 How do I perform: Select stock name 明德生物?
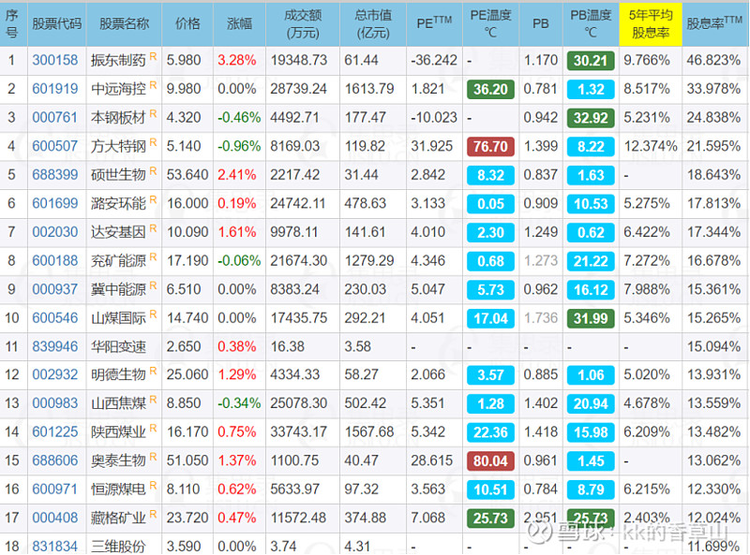(x=118, y=374)
